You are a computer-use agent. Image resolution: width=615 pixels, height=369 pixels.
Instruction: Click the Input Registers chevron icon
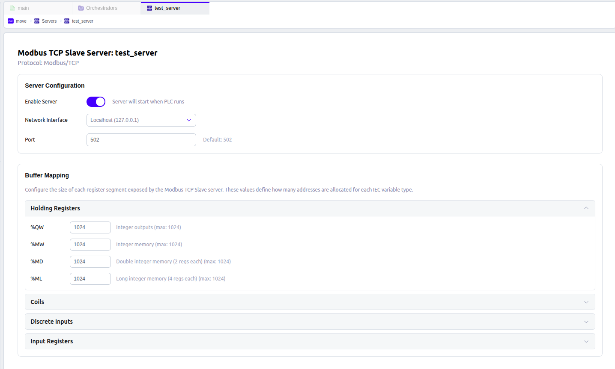click(586, 342)
